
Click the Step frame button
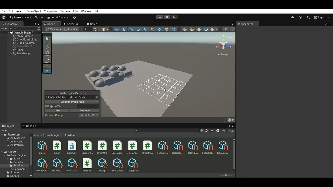tap(174, 17)
